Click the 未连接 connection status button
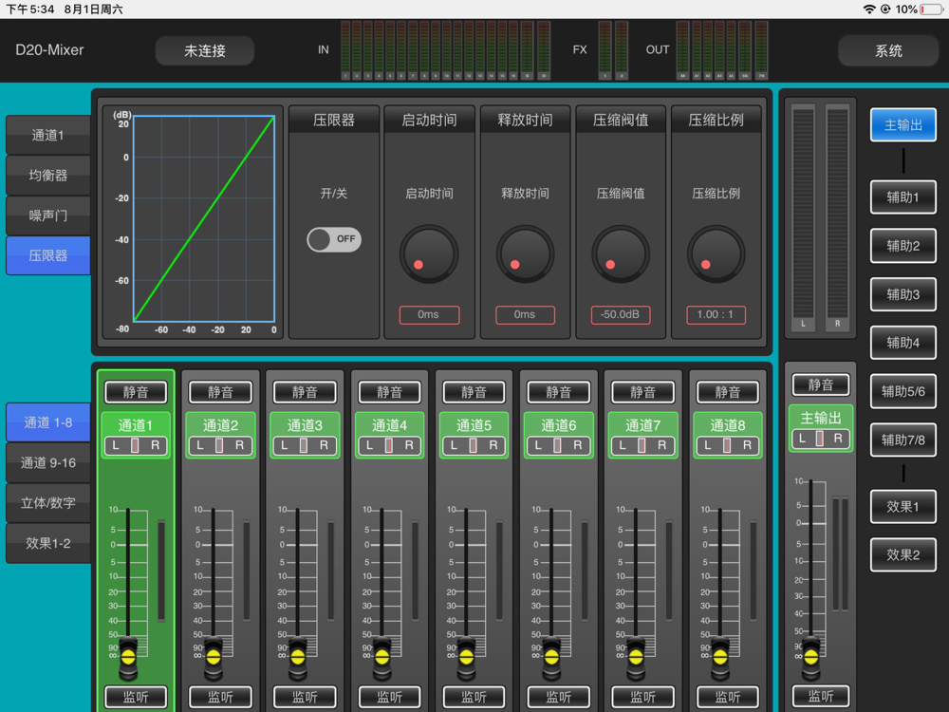 click(205, 51)
